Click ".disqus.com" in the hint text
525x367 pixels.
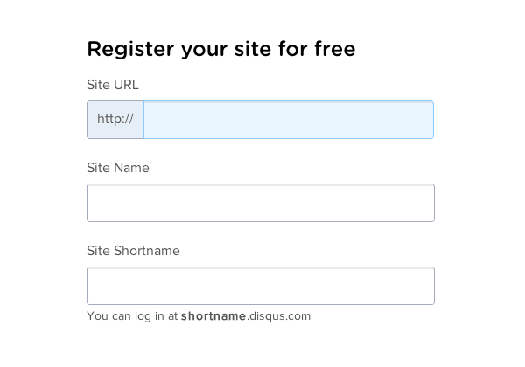tap(278, 315)
